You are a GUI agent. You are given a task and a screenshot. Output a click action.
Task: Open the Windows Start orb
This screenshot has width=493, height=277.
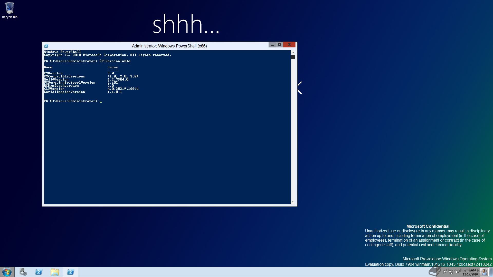coord(7,272)
